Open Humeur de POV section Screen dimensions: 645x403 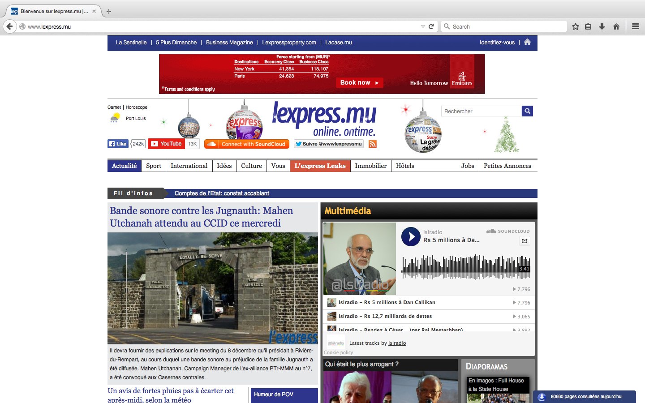[x=274, y=394]
